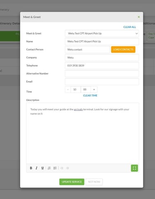Screen dimensions: 155x199
Task: Select the minutes field showing 00
Action: coord(86,89)
